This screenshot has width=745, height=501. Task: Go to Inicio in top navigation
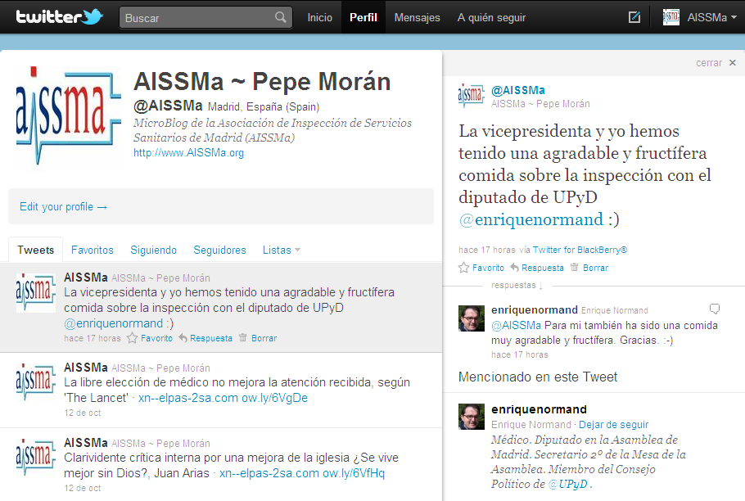pyautogui.click(x=320, y=17)
